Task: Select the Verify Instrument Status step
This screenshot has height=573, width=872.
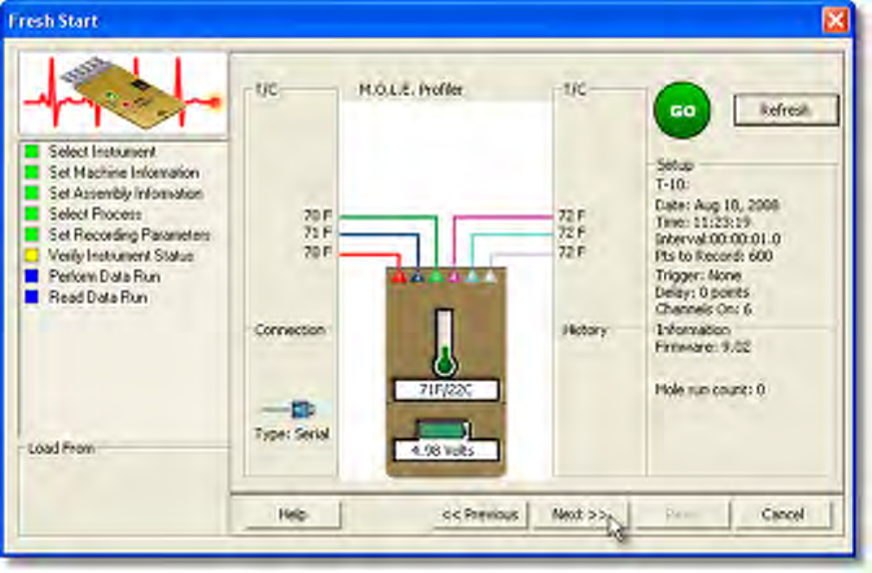Action: [x=121, y=255]
